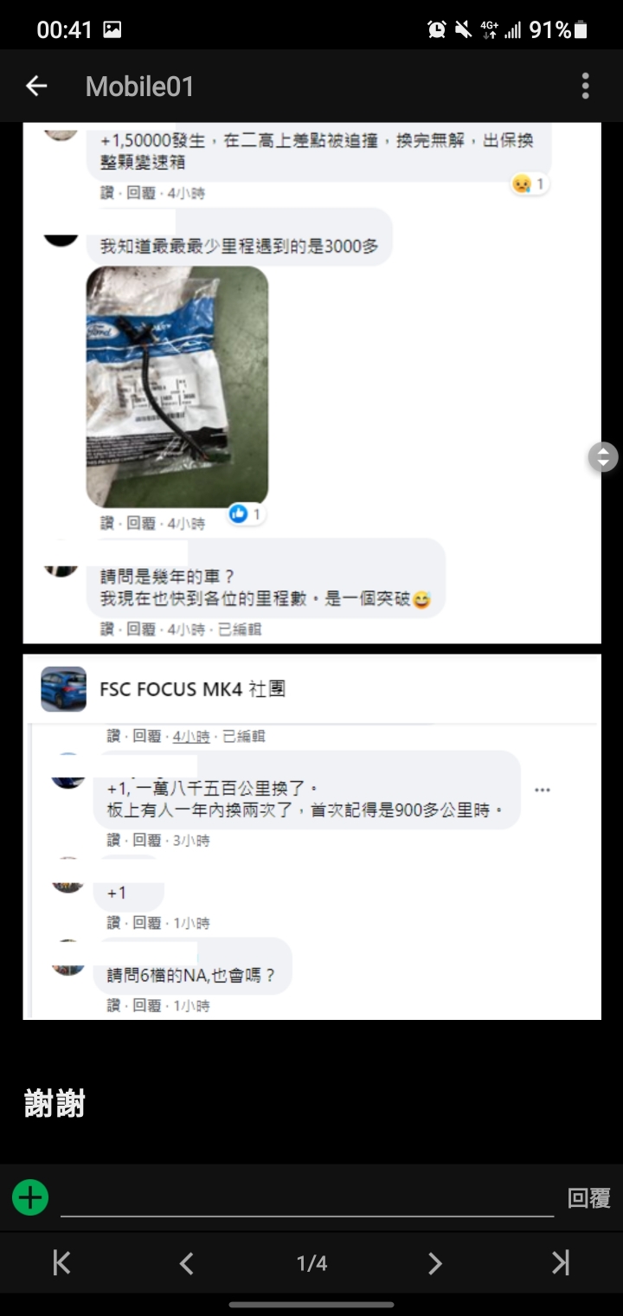Open the Ford part photo in the comment
This screenshot has height=1316, width=623.
click(x=177, y=386)
